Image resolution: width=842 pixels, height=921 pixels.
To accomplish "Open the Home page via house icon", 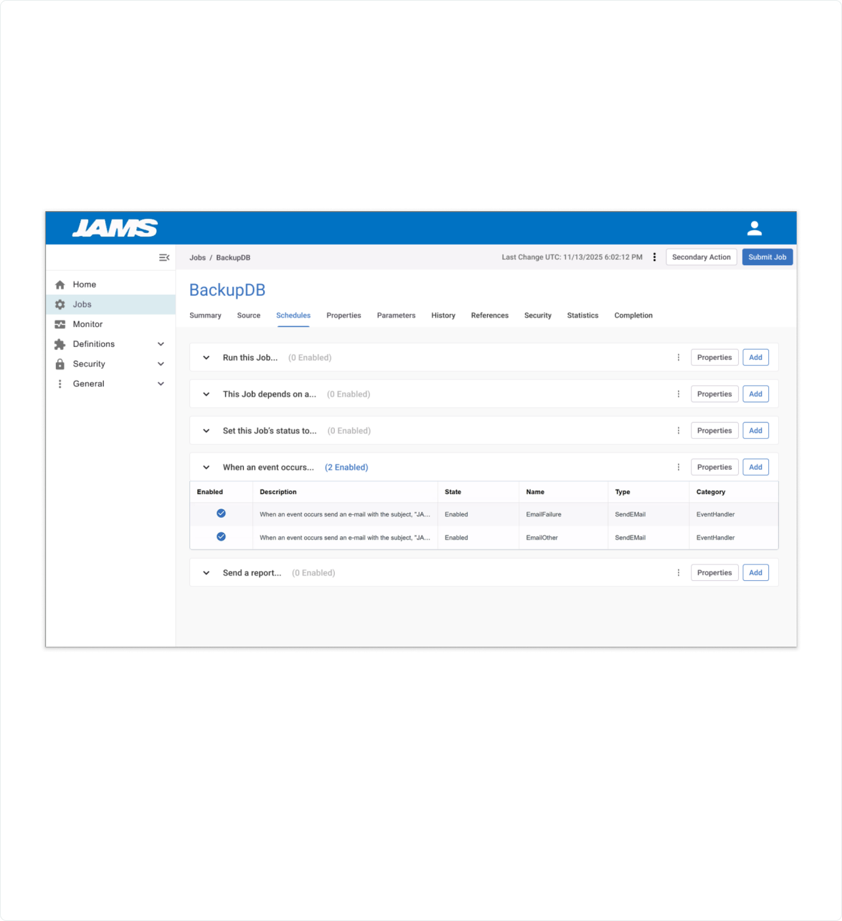I will (60, 285).
